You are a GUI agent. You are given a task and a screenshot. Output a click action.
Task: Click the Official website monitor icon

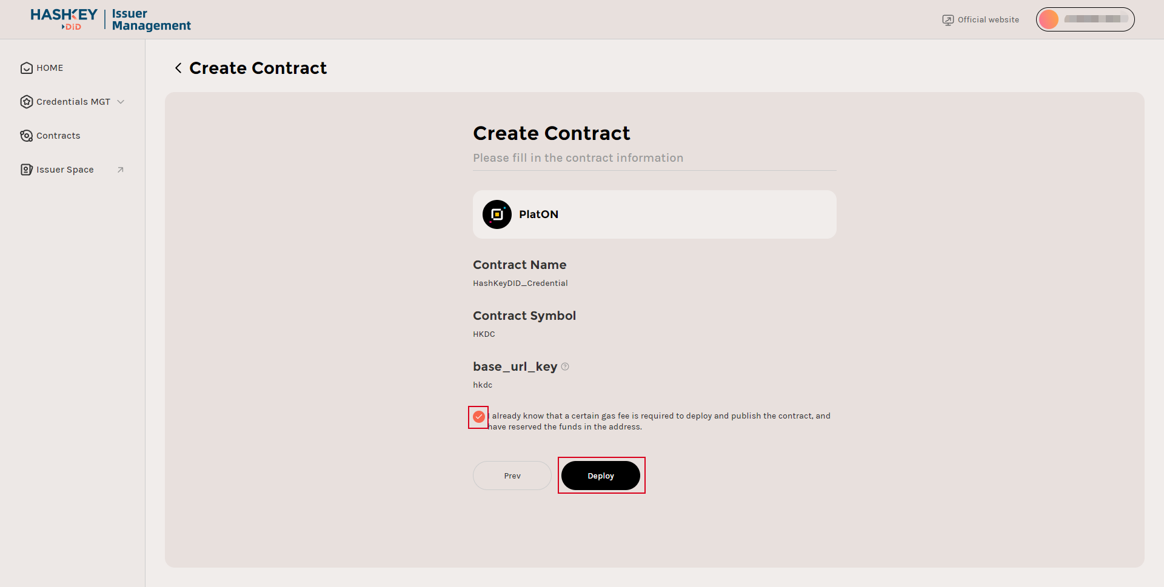pos(948,20)
